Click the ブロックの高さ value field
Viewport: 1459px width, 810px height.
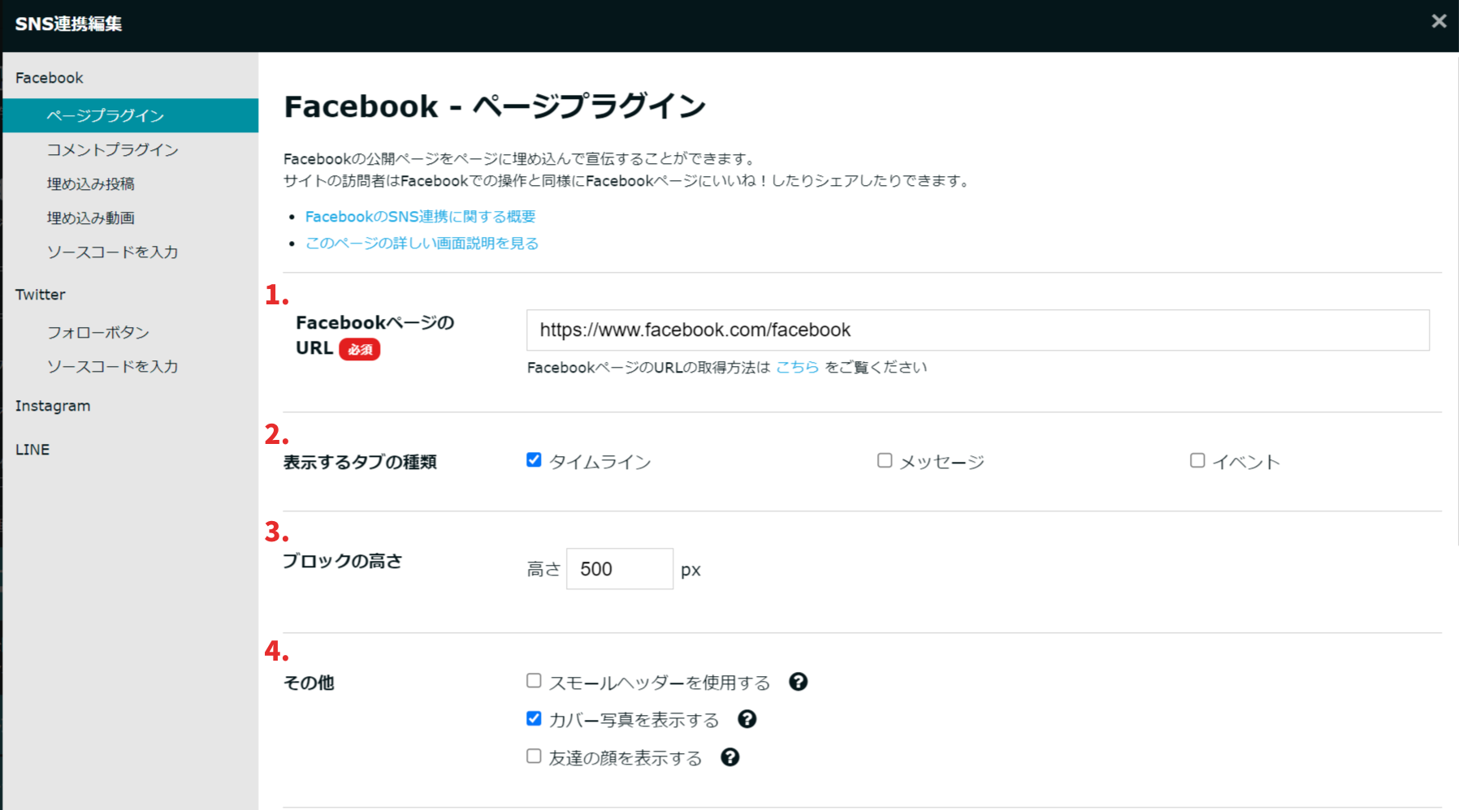coord(619,568)
